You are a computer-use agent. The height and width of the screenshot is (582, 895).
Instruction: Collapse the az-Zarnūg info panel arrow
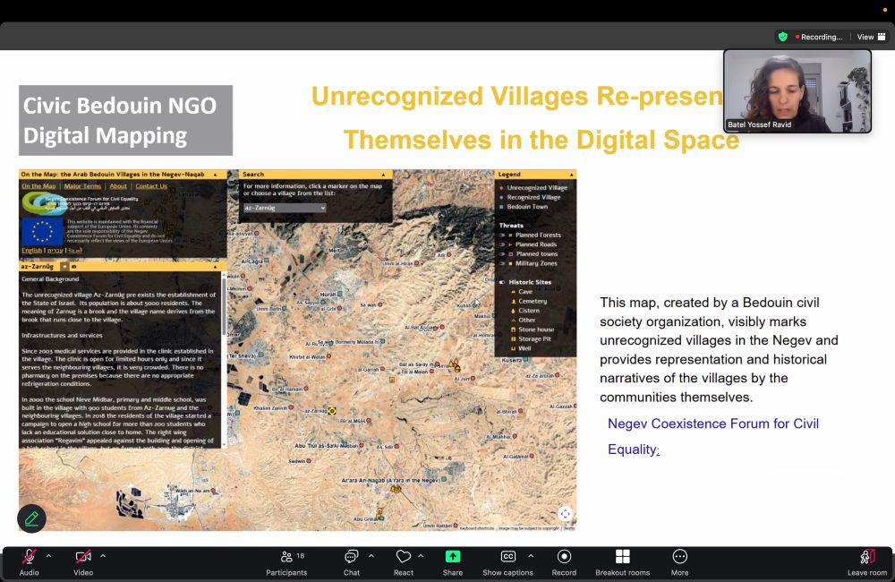tap(215, 266)
